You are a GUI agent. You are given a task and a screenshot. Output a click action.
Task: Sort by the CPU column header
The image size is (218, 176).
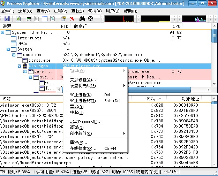pyautogui.click(x=173, y=26)
